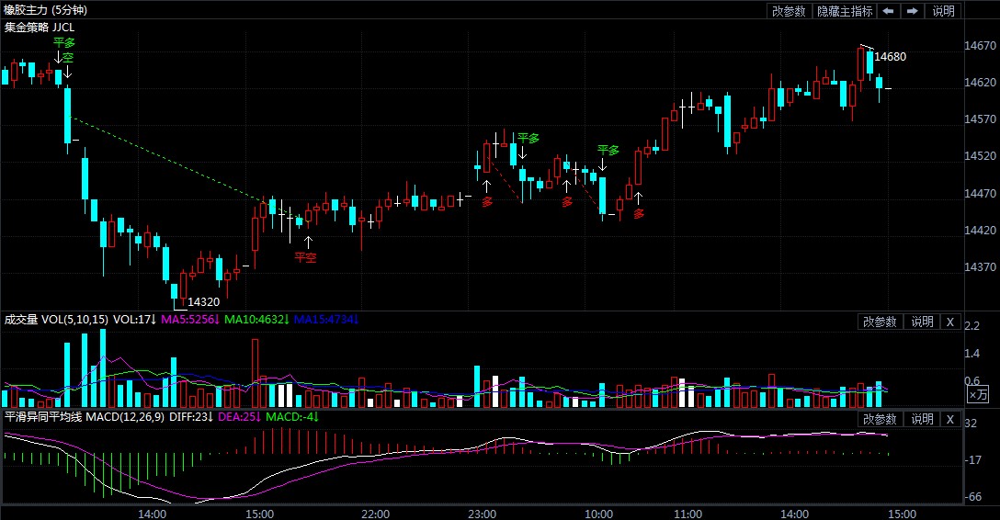Click the main chart 改参数 button
This screenshot has height=520, width=1000.
789,11
